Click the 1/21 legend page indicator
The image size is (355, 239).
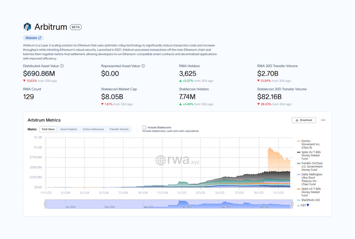click(x=303, y=205)
